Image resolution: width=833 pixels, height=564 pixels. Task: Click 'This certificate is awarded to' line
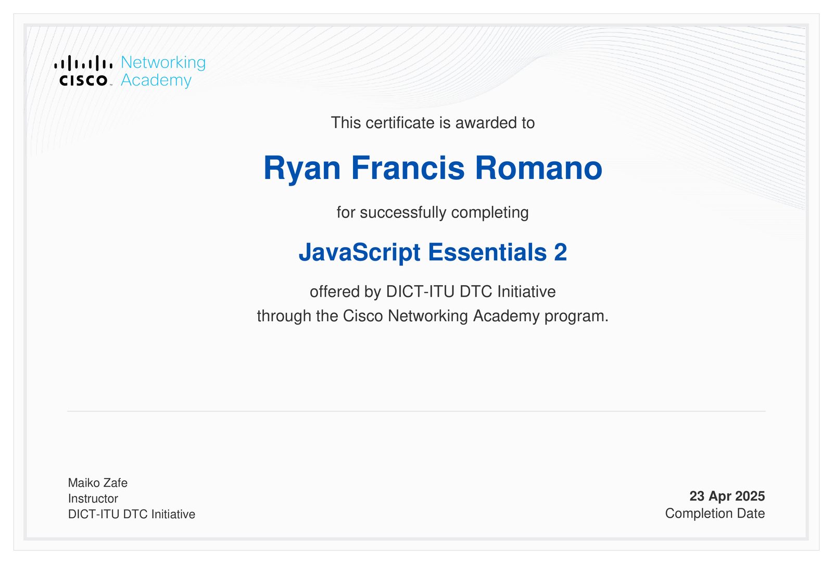(x=433, y=123)
